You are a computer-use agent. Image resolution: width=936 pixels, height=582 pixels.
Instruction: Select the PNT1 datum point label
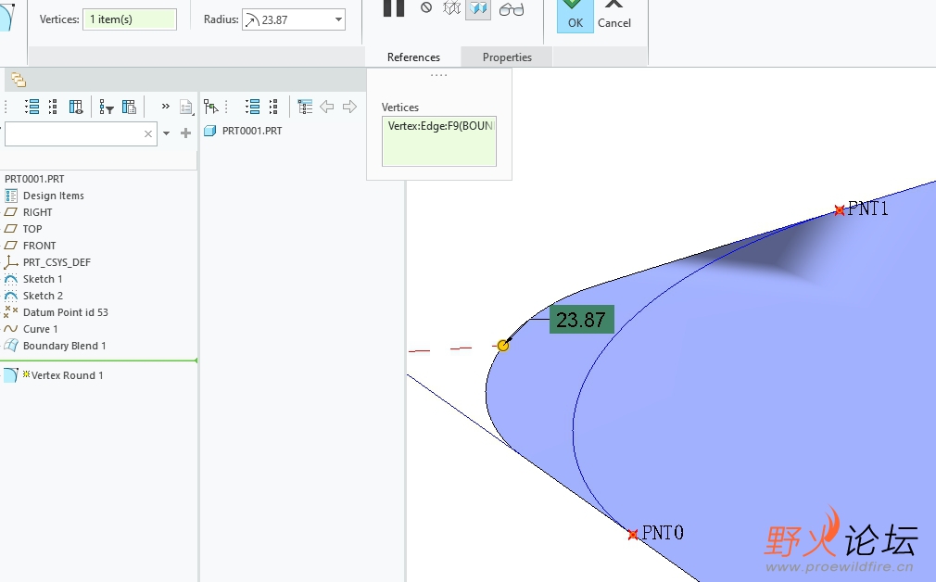click(867, 209)
